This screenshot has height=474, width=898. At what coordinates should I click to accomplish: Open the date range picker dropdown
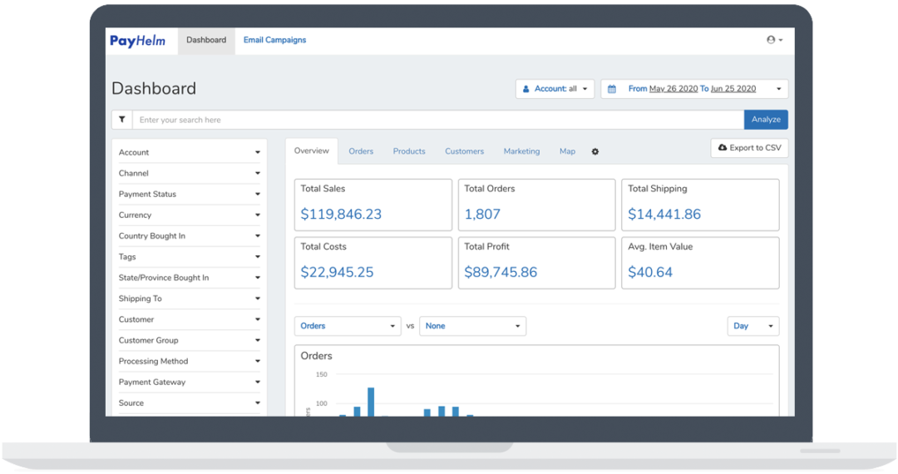[694, 89]
